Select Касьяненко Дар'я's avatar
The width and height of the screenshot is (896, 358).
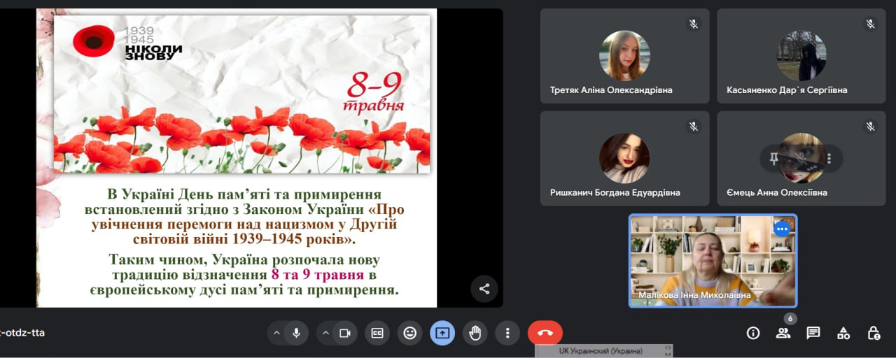coord(801,56)
